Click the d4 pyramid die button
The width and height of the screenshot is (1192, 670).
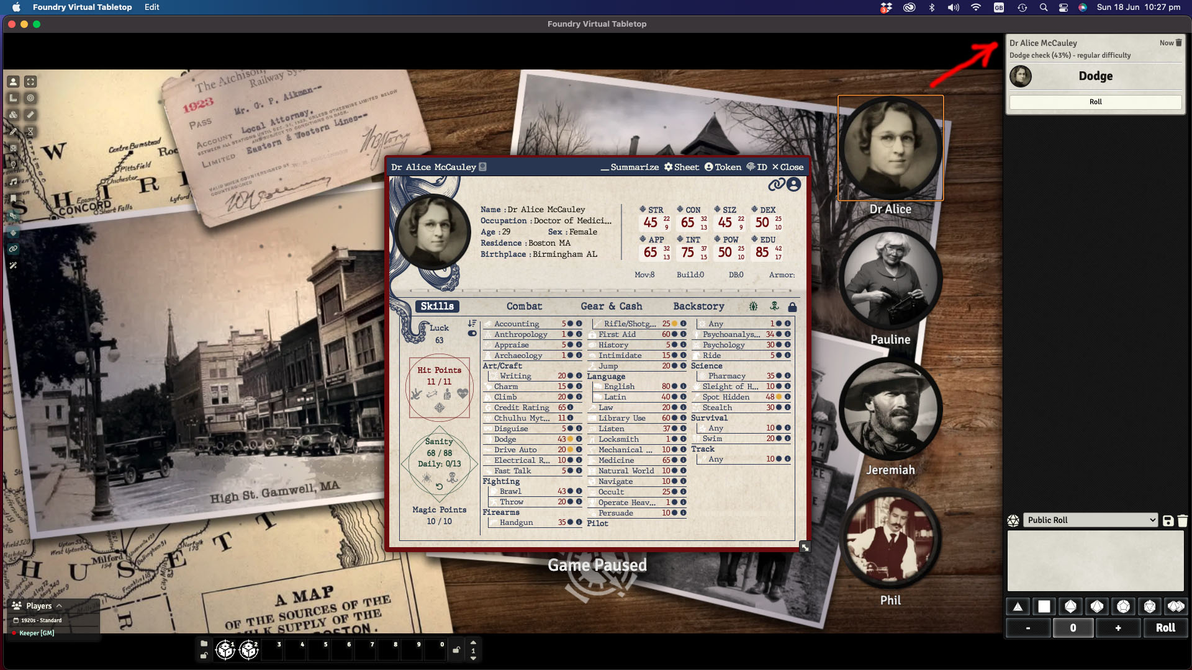[x=1018, y=607]
